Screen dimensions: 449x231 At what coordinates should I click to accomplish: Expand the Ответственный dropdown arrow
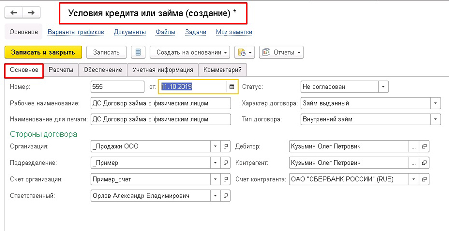pyautogui.click(x=216, y=196)
